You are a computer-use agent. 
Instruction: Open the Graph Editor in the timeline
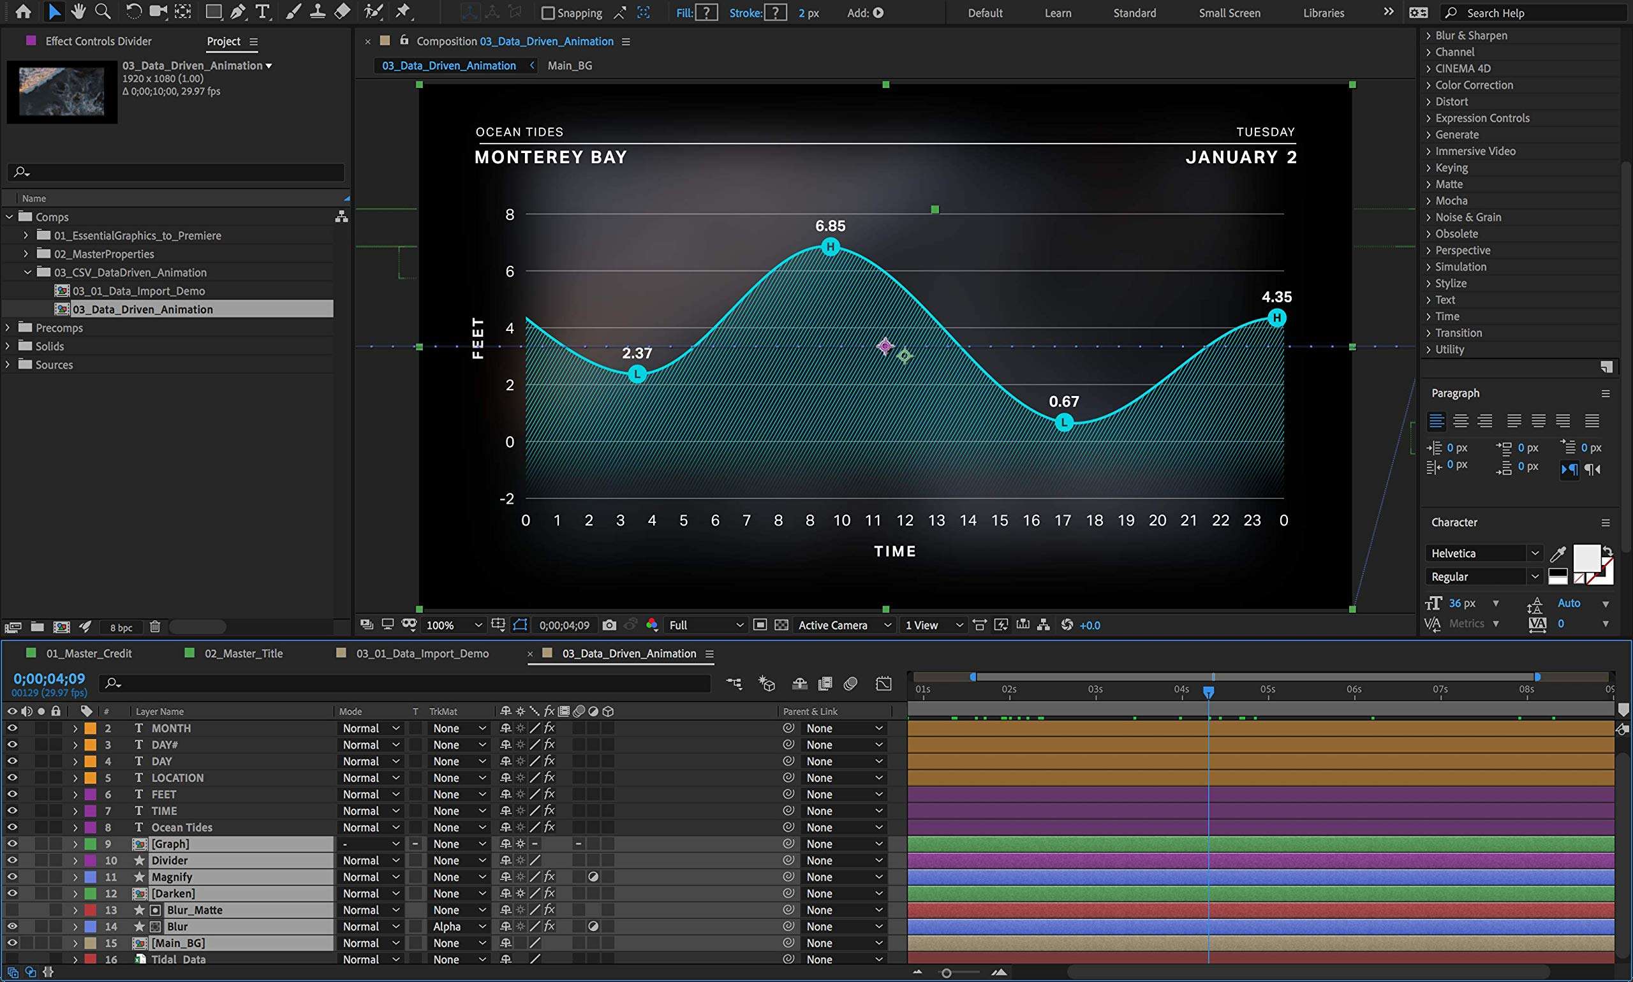click(x=883, y=683)
